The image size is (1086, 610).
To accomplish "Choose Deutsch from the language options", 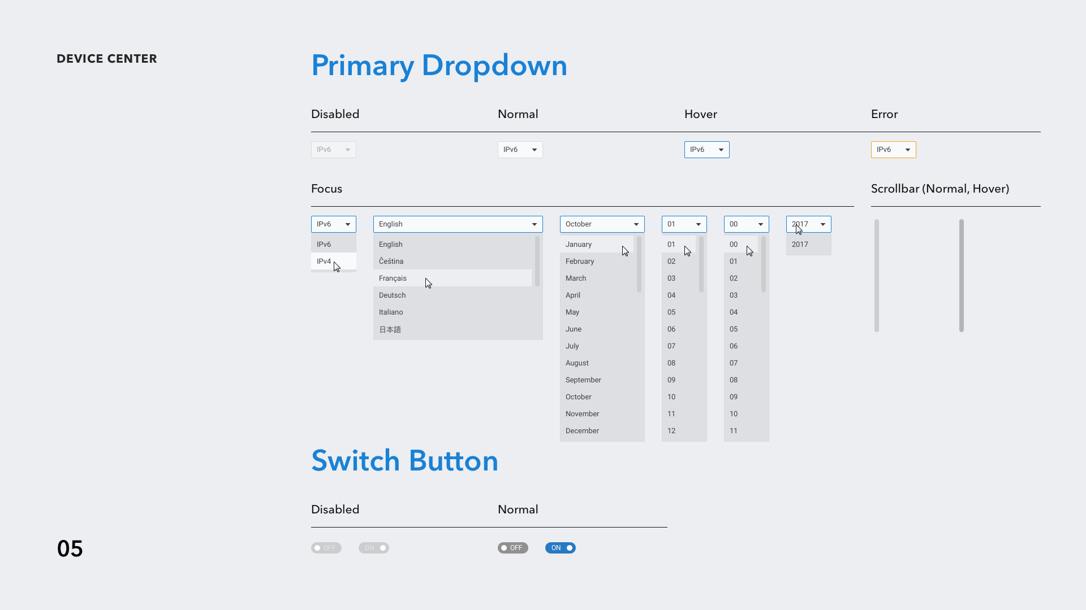I will 393,295.
